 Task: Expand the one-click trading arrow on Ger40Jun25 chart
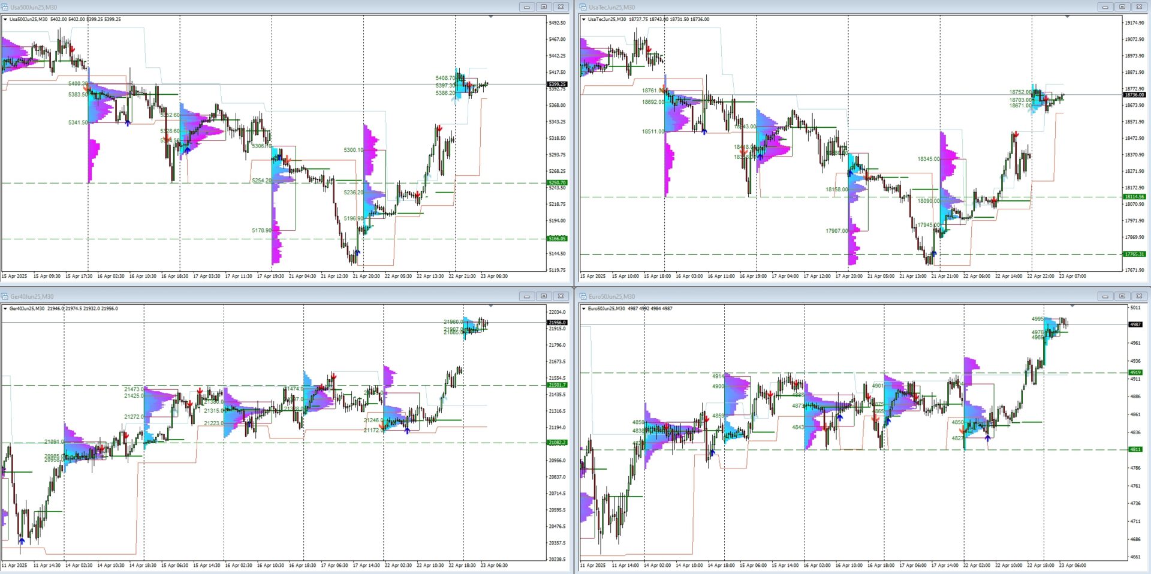[5, 308]
